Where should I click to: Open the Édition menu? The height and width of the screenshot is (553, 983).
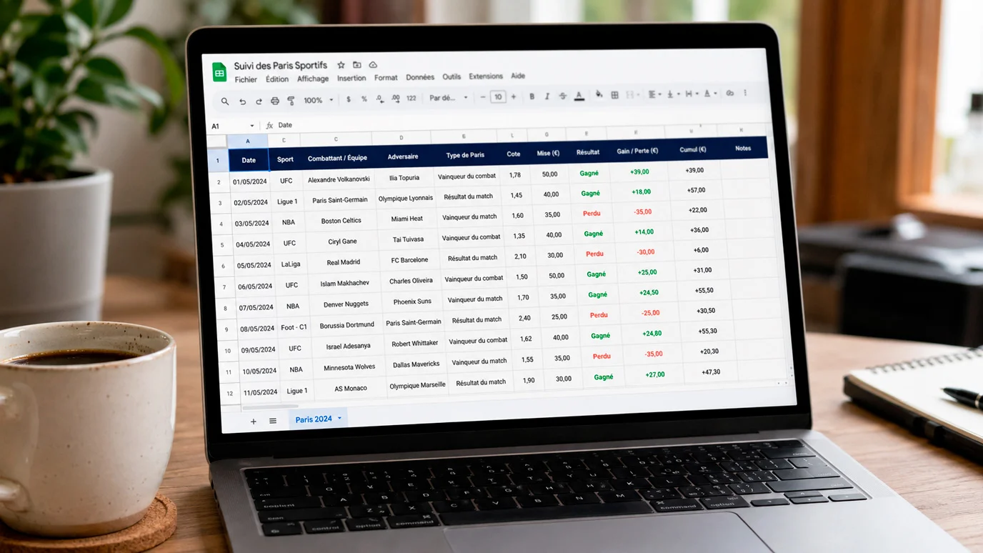click(x=277, y=79)
